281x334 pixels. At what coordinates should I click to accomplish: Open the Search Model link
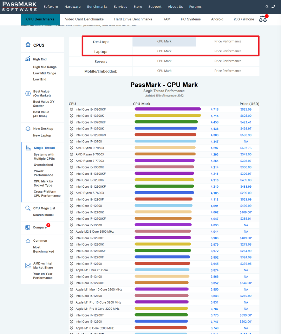pos(43,215)
